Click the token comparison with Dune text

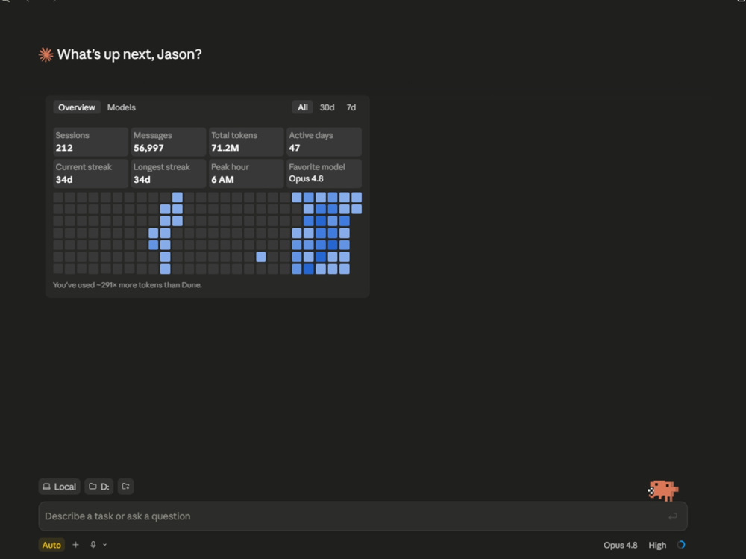tap(128, 285)
